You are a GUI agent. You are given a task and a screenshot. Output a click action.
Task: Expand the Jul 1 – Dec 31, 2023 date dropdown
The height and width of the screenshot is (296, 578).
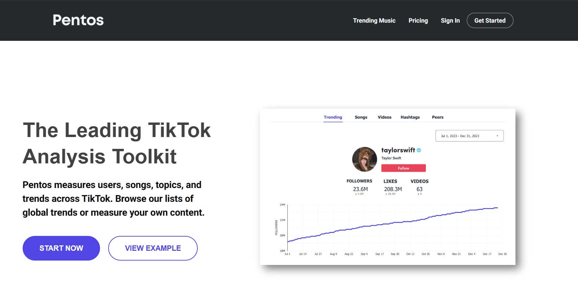[469, 136]
